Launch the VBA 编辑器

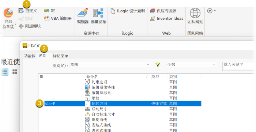(58, 18)
